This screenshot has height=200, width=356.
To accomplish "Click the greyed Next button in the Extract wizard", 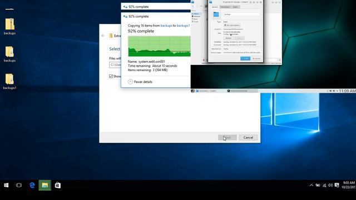I will [x=228, y=137].
